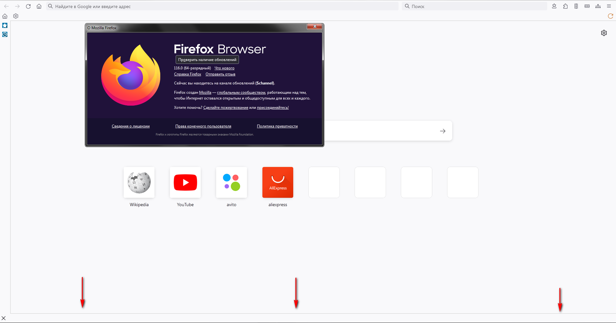Open the YouTube shortcut tile
This screenshot has width=616, height=323.
tap(185, 182)
